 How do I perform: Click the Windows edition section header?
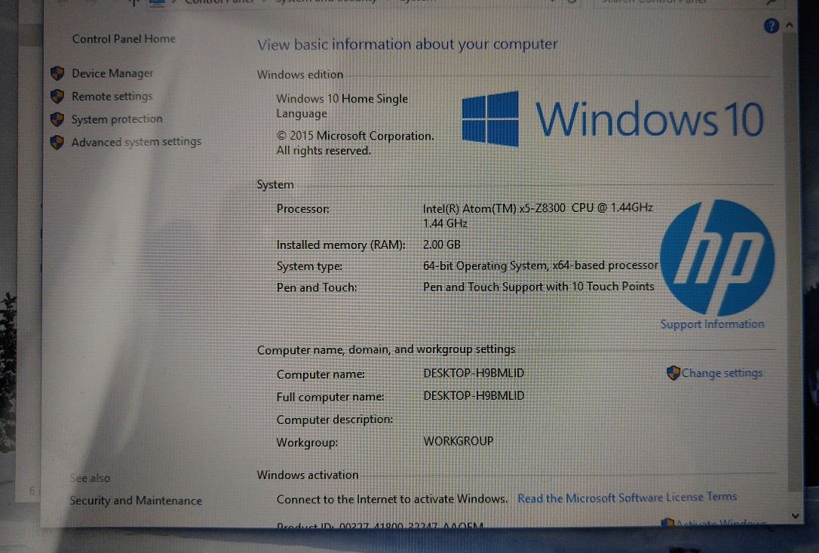coord(300,75)
